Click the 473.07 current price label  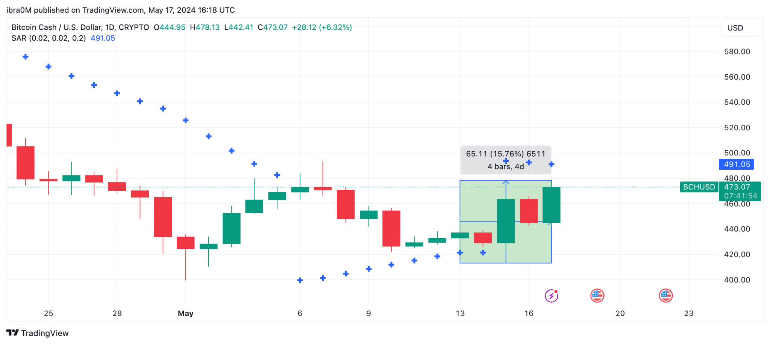click(x=737, y=187)
